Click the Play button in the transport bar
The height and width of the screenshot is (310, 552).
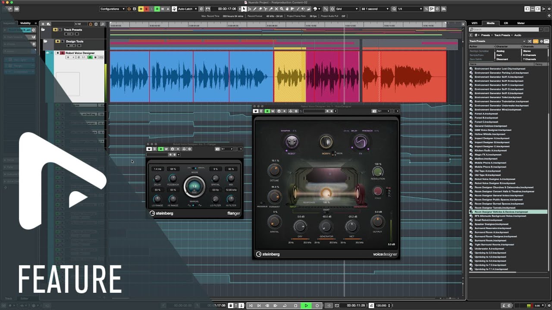[x=306, y=305]
